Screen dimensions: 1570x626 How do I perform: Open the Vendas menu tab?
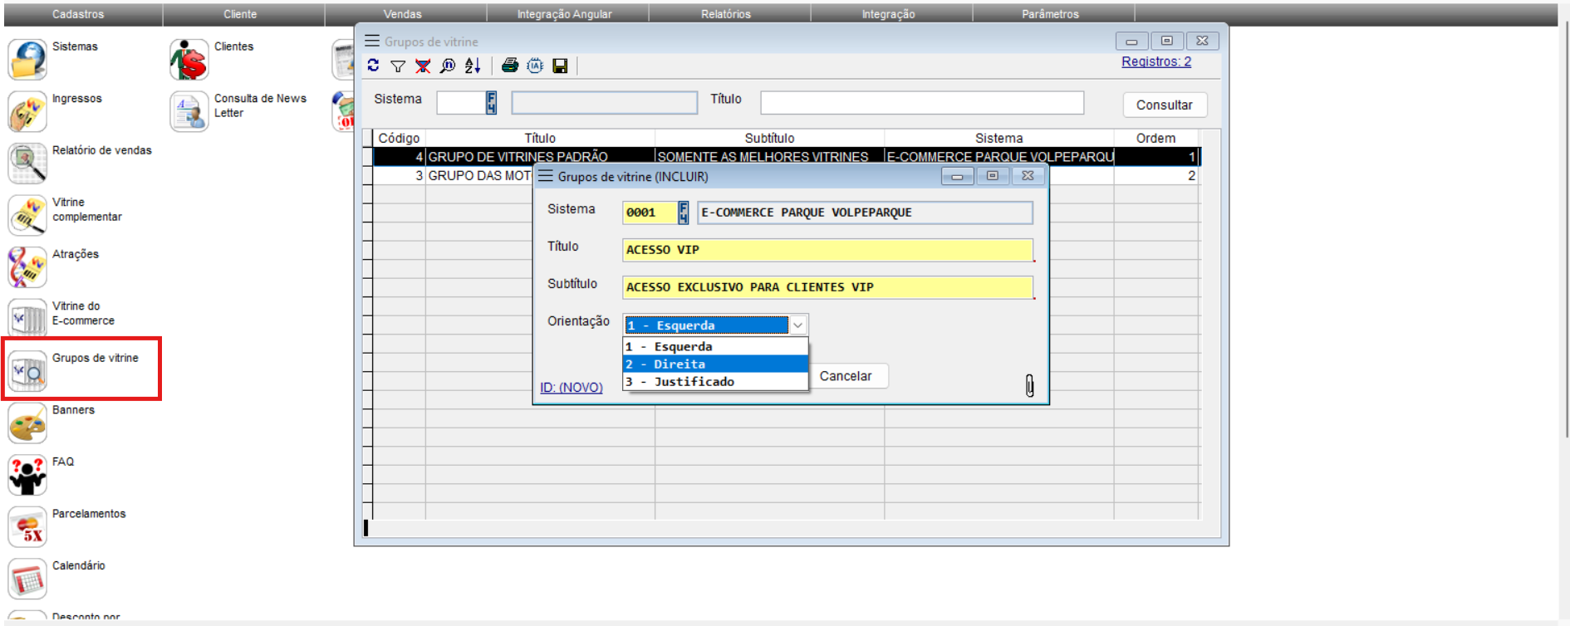(403, 14)
